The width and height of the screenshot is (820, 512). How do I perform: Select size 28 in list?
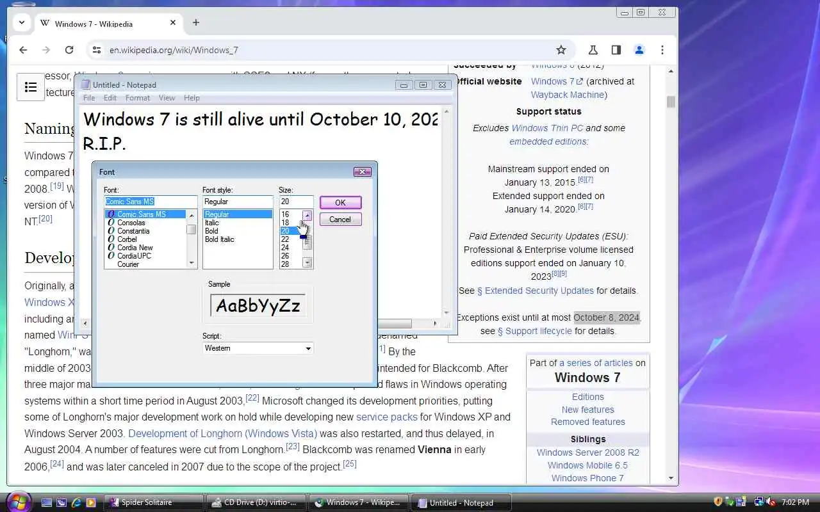pyautogui.click(x=291, y=264)
